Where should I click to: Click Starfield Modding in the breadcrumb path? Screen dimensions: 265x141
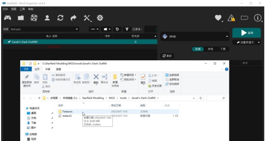coord(93,98)
